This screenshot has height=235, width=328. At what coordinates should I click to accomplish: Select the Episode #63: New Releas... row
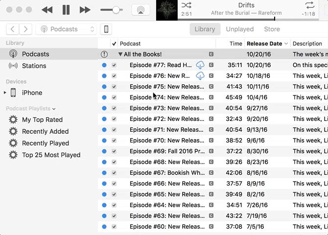[213, 216]
